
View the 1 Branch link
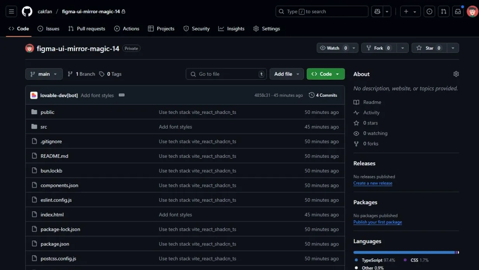point(81,74)
